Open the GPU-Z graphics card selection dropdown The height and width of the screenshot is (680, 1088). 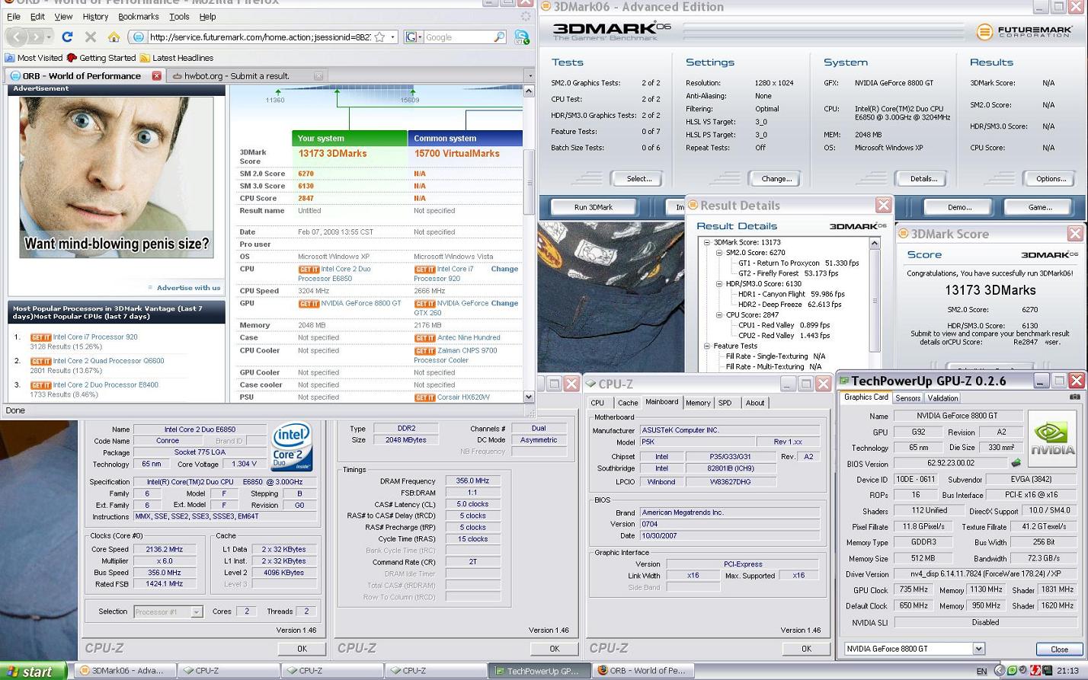coord(978,649)
